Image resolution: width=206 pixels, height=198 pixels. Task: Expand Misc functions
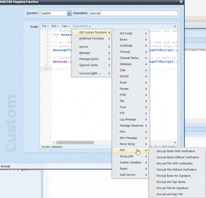[x=131, y=132]
